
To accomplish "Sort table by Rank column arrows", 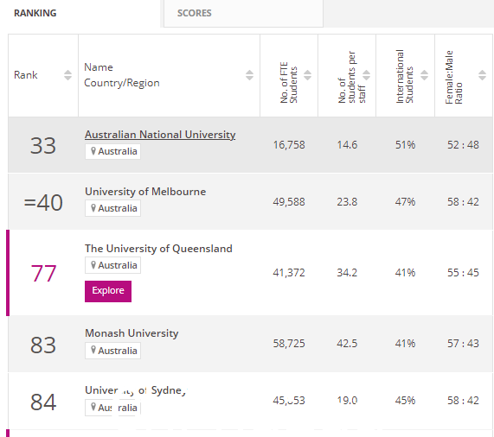I will coord(67,75).
